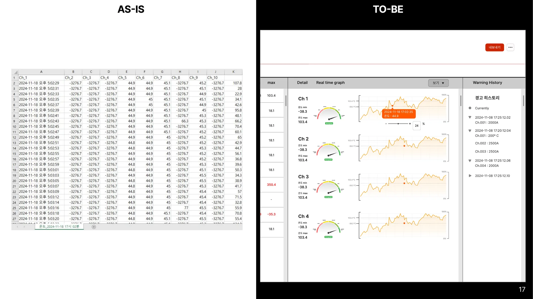533x299 pixels.
Task: Click Ch.002 : 2500A warning line
Action: [x=487, y=143]
